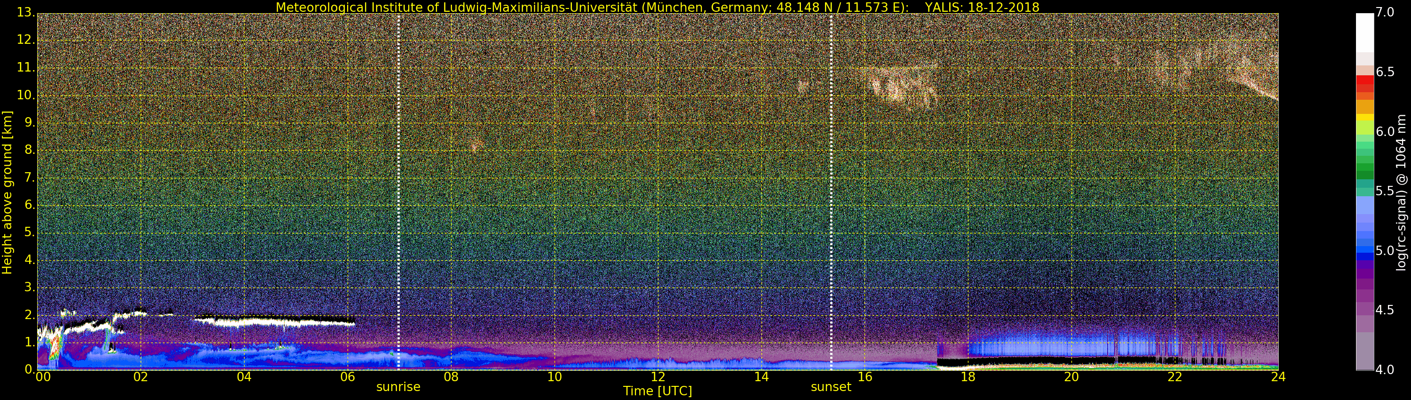Click the '9.' height tick label
1411x400 pixels.
30,123
